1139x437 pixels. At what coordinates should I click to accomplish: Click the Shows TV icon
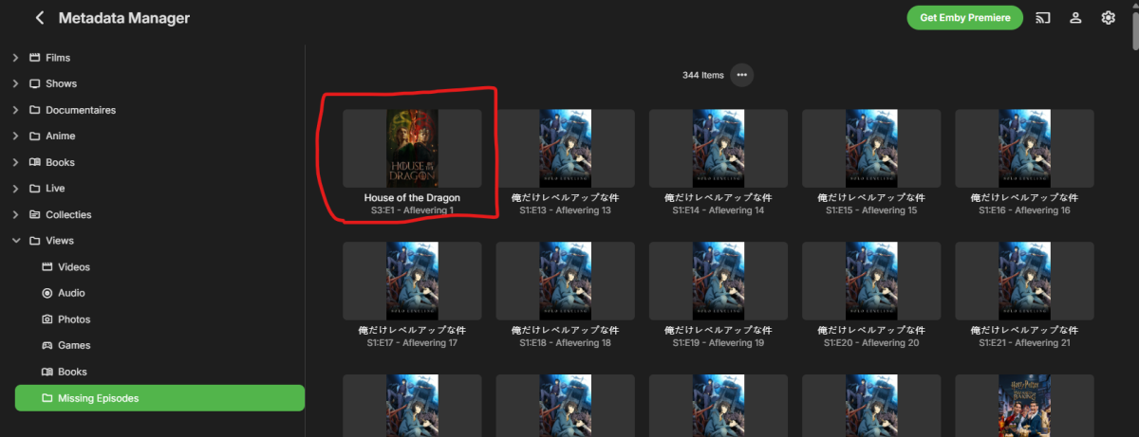click(35, 83)
